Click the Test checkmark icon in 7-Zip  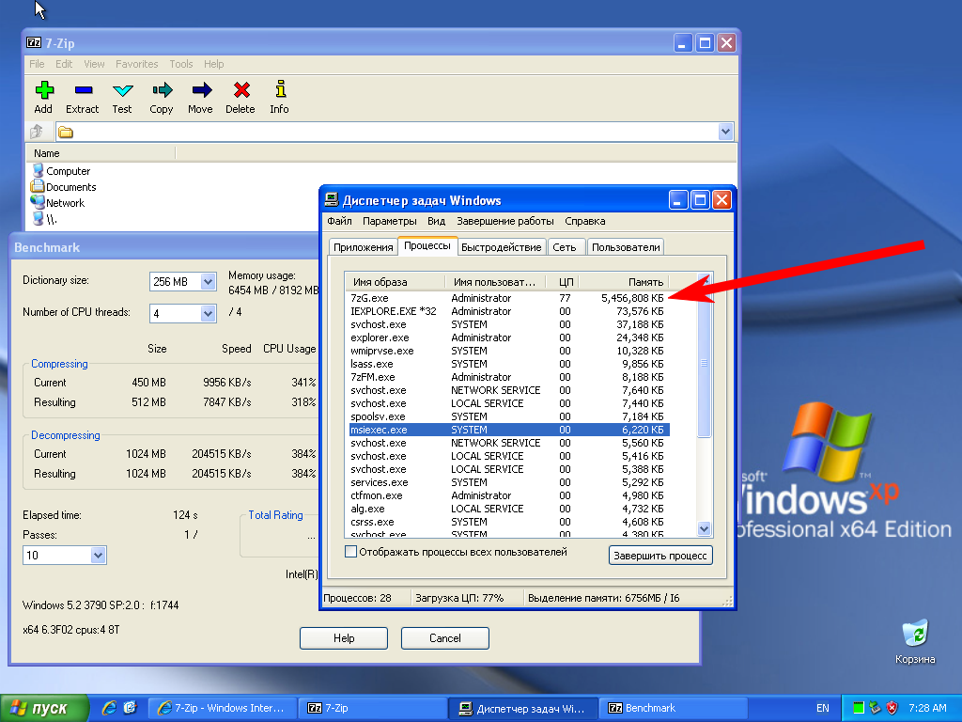click(123, 90)
